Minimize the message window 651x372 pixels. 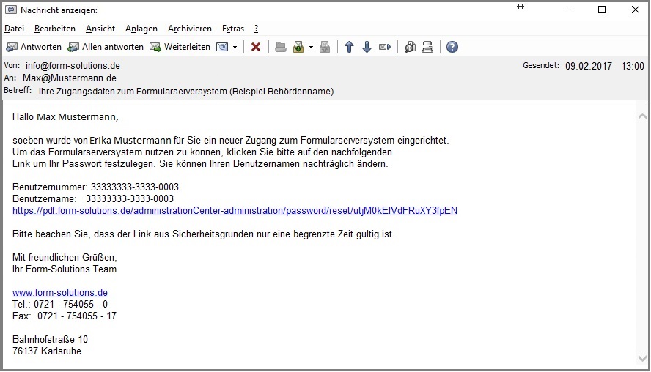(569, 10)
